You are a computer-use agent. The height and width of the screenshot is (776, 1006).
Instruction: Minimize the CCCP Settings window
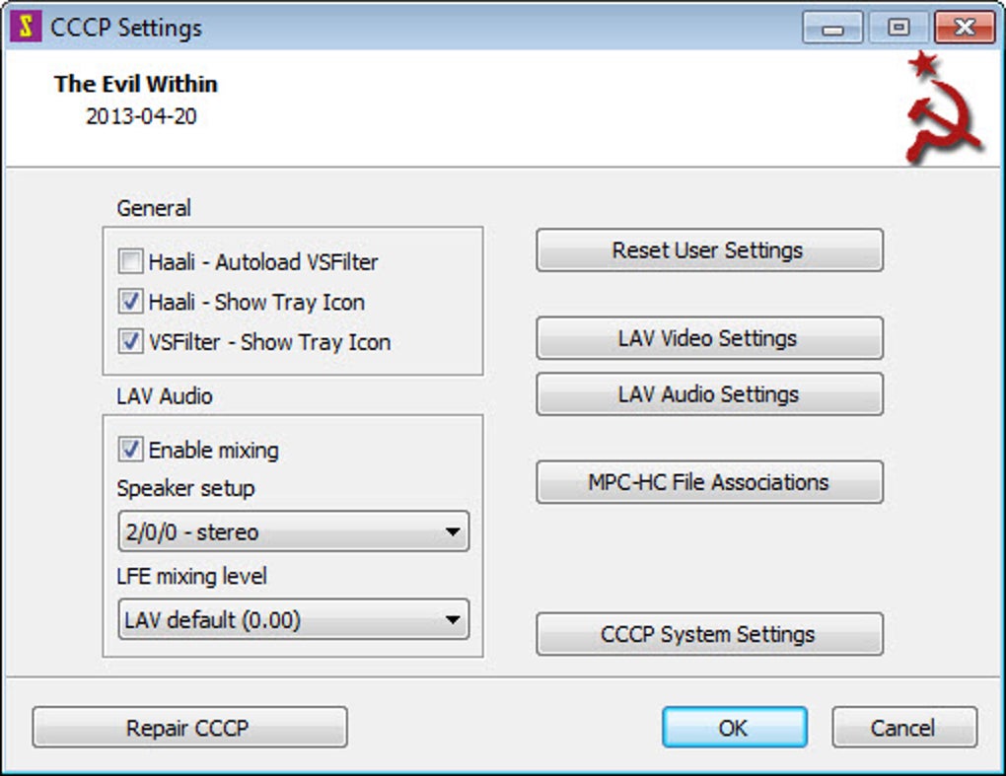[832, 28]
